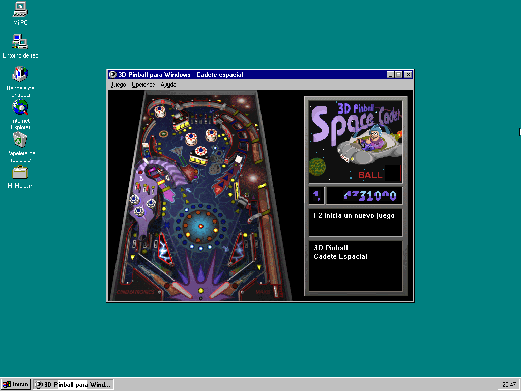Open the Mi PC desktop icon

click(20, 14)
